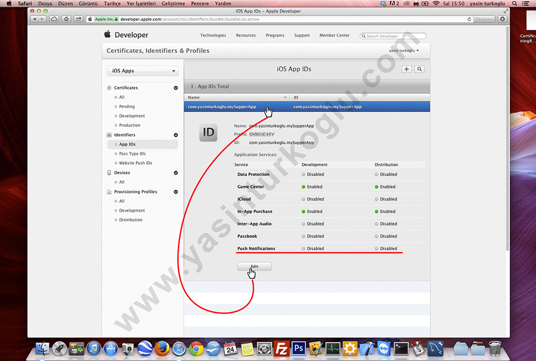
Task: Open Google Earth from the dock
Action: (x=145, y=349)
